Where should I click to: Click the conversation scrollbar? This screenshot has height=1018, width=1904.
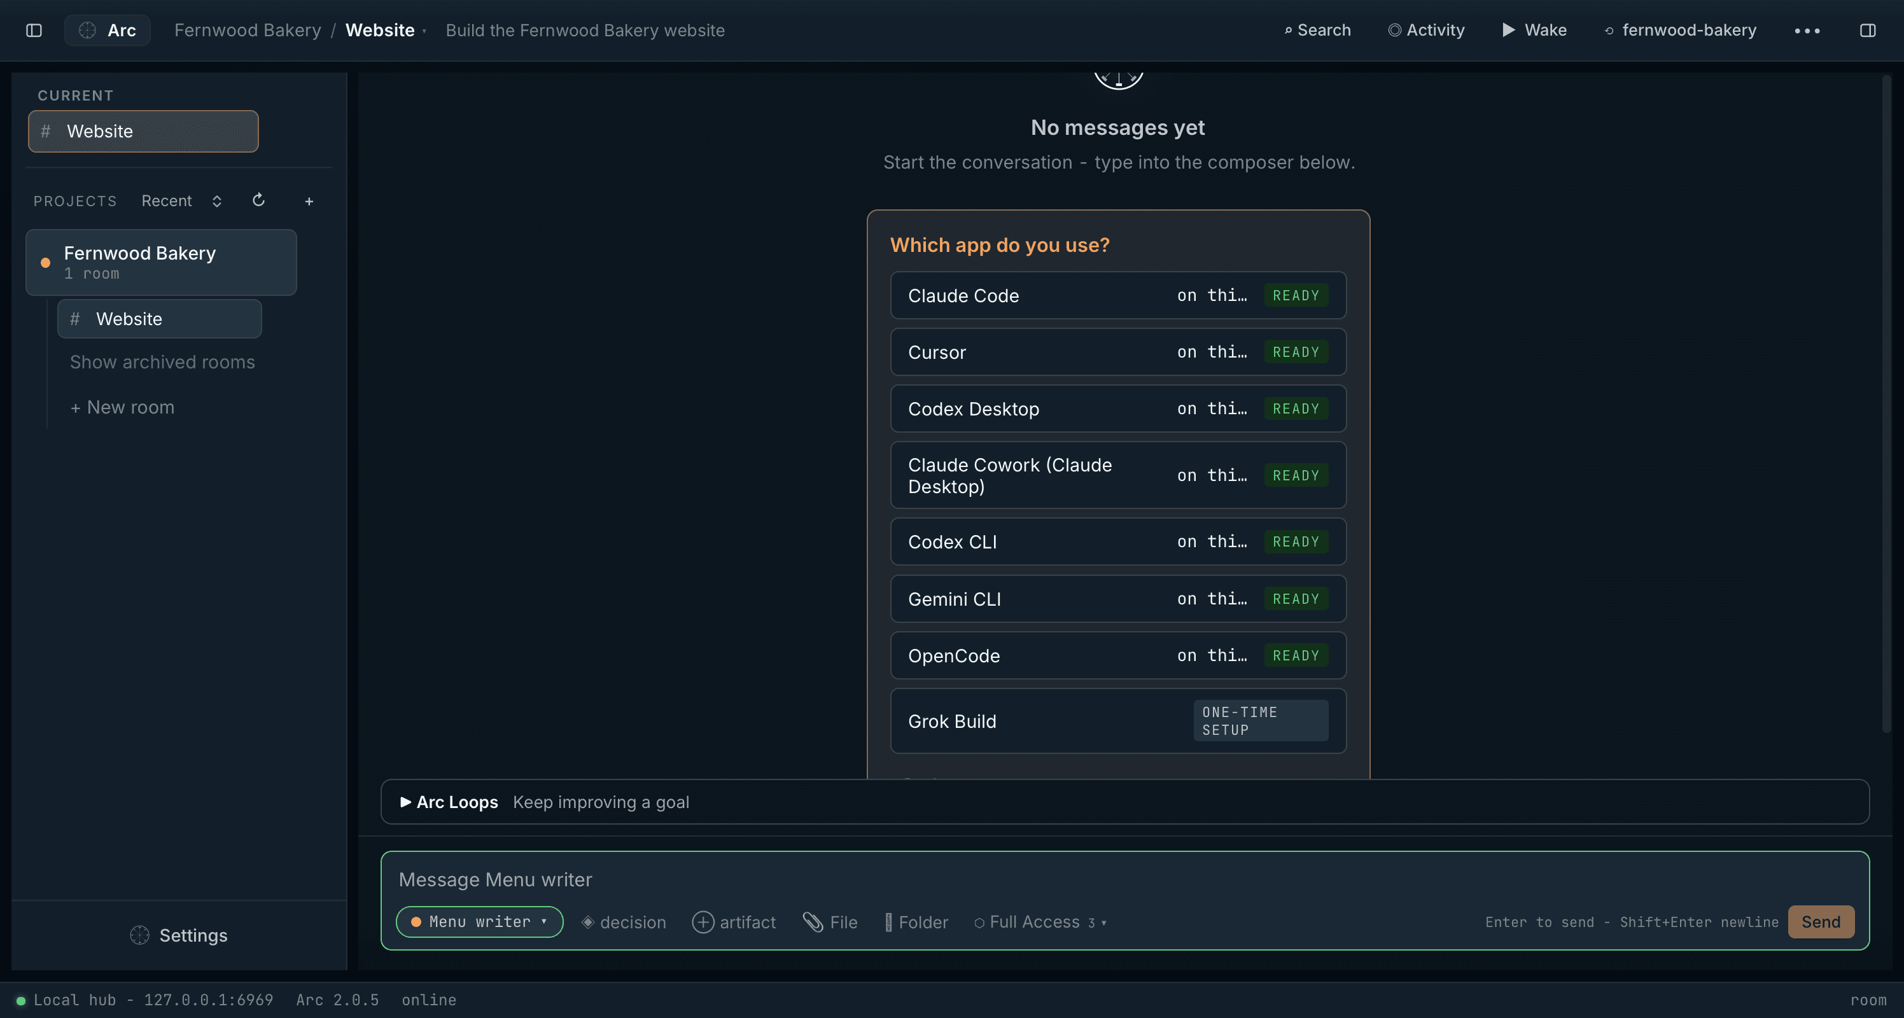[1886, 403]
